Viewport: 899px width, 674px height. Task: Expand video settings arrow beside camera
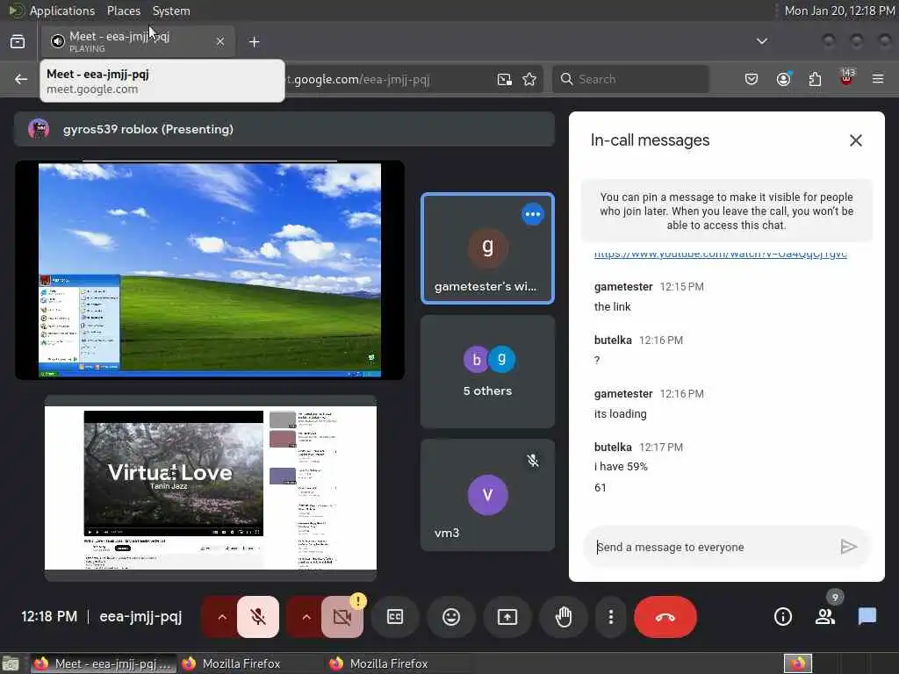pos(306,617)
